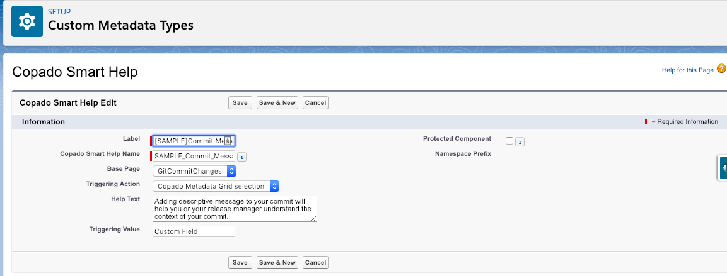The image size is (727, 276).
Task: Click the Help Text textarea resize handle
Action: click(x=315, y=219)
